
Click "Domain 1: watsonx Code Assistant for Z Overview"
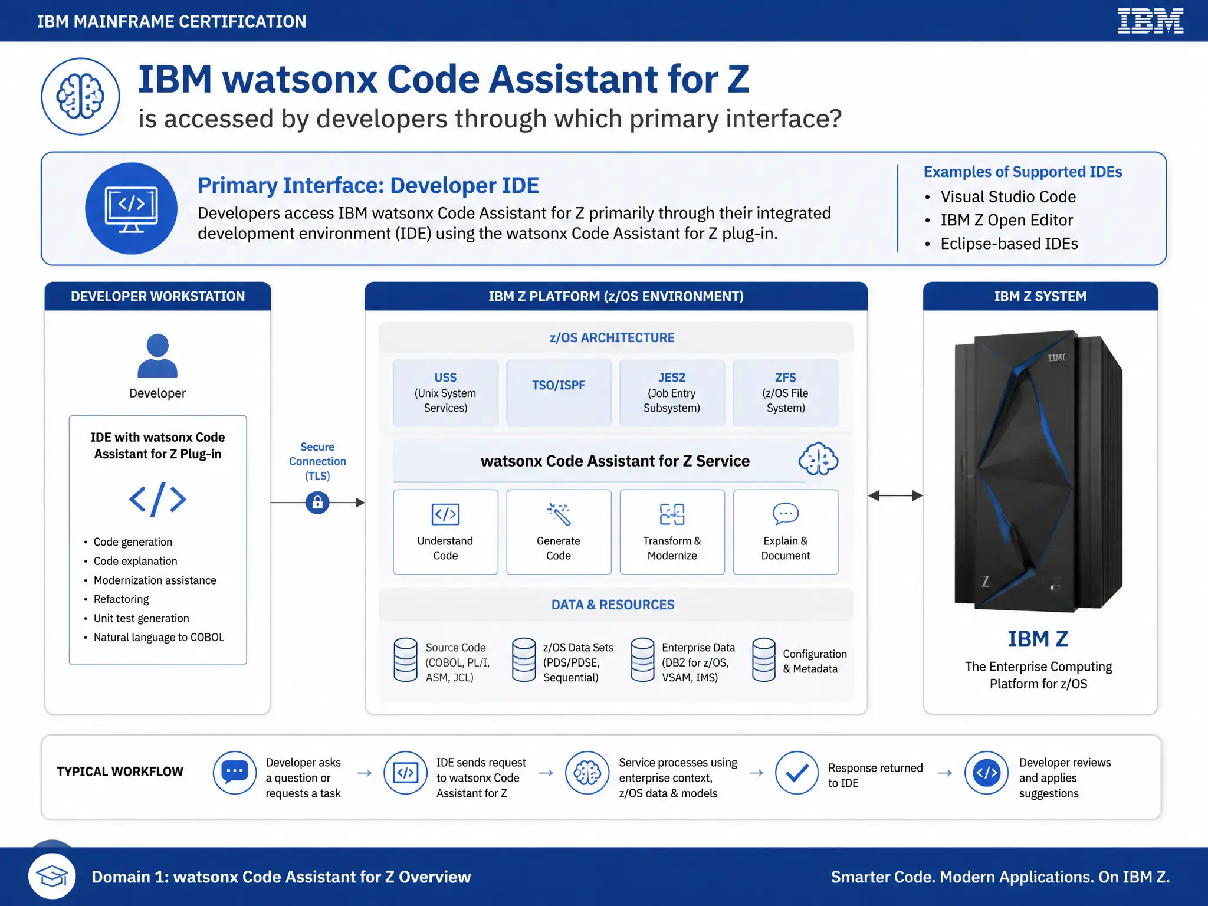(281, 877)
